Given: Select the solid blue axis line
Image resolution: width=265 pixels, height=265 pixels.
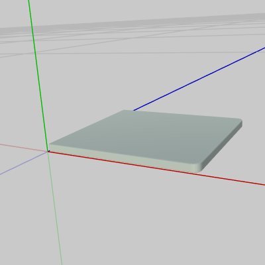Looking at the screenshot, I should pos(199,79).
